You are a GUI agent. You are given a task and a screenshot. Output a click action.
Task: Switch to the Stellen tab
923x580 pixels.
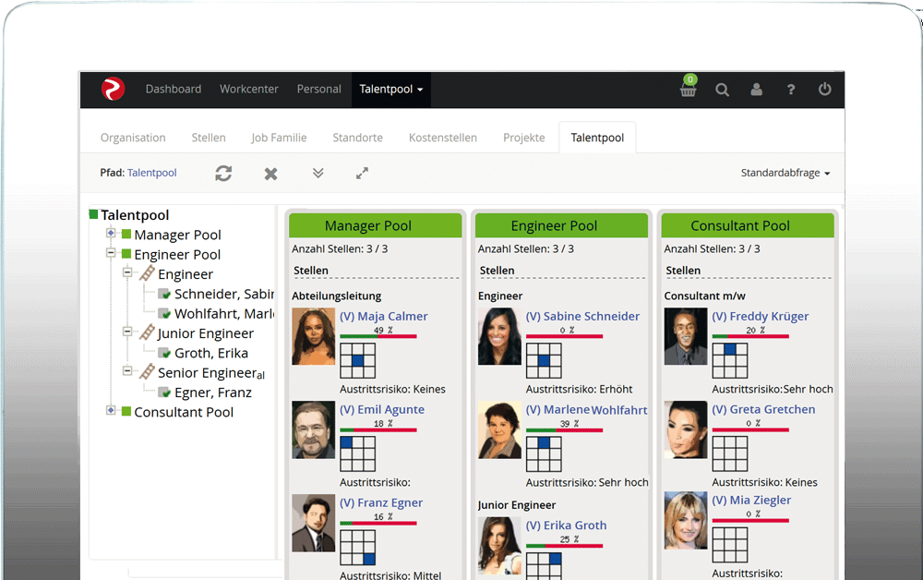(209, 138)
